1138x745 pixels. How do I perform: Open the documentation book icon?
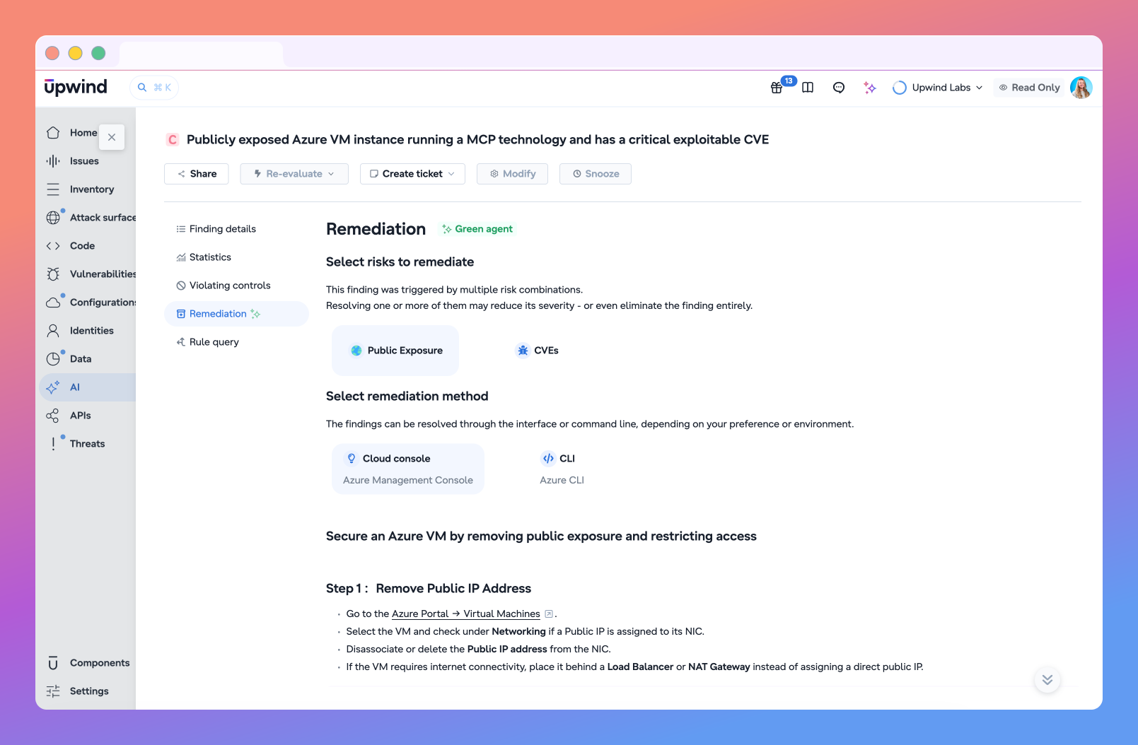click(808, 88)
